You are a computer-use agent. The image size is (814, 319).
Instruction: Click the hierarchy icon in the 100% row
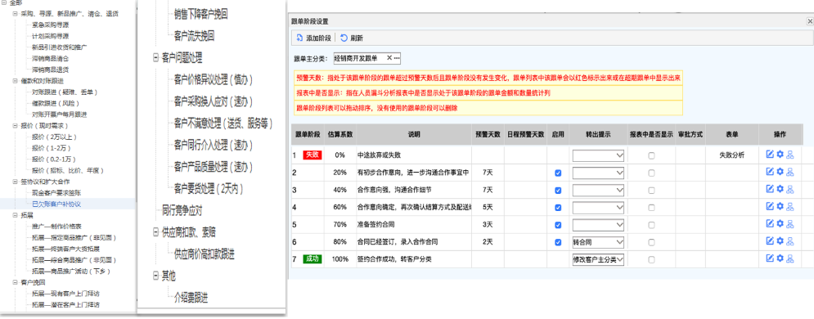point(790,258)
